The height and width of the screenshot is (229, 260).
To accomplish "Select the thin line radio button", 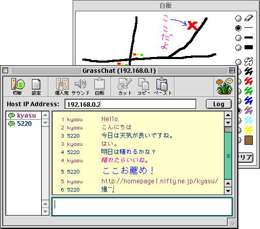I will (x=238, y=28).
